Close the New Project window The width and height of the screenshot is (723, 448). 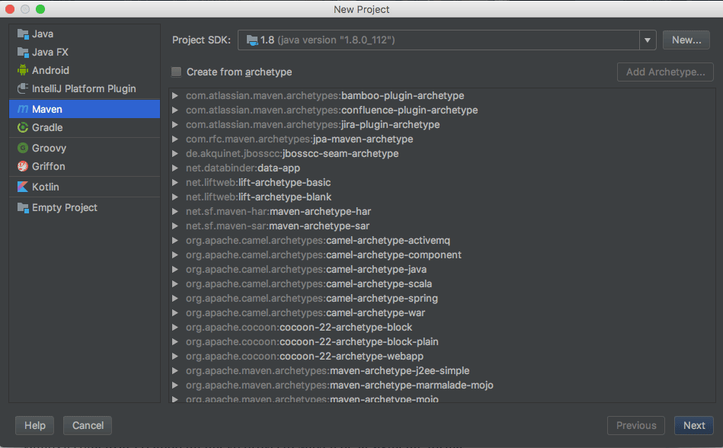(10, 9)
